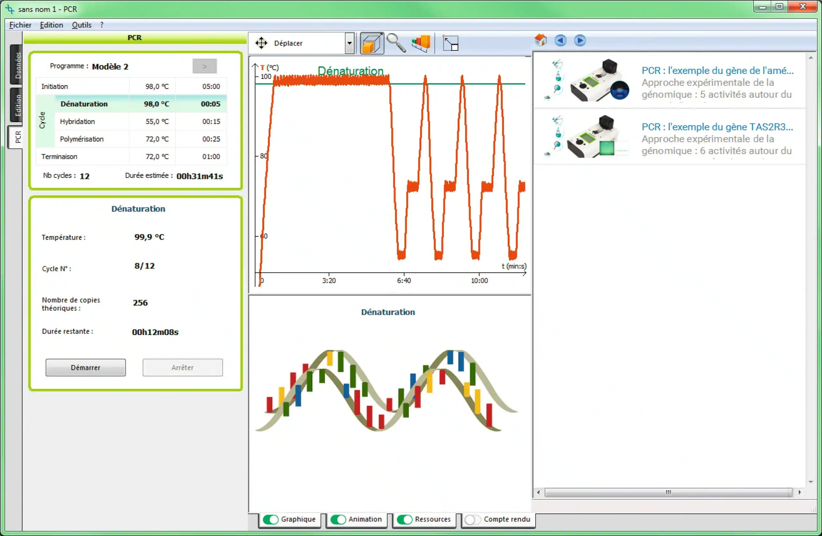Click the Déplacer move cross icon
Viewport: 822px width, 536px height.
(x=261, y=43)
